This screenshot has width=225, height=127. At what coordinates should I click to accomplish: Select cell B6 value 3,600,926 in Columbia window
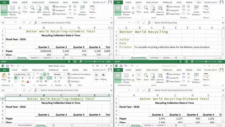point(44,51)
